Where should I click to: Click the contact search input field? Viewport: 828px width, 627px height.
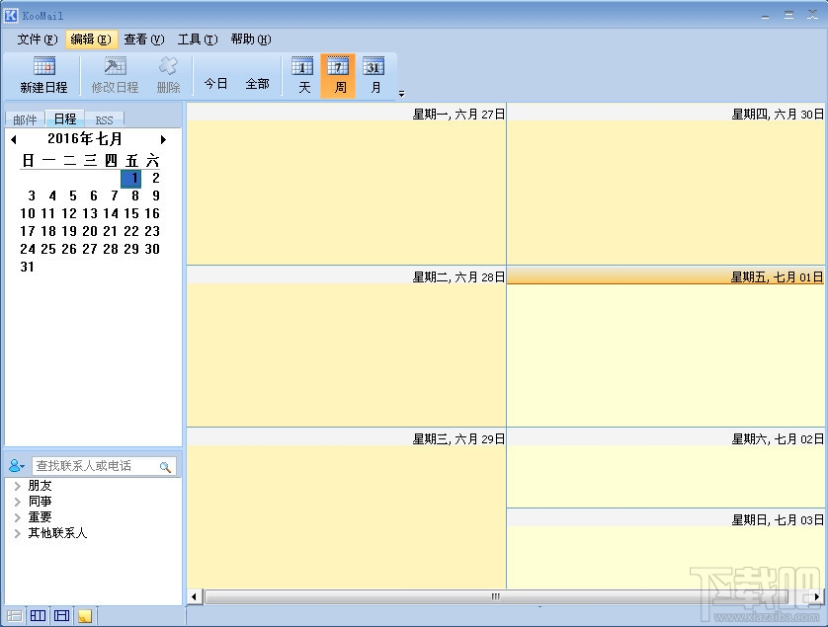click(104, 464)
